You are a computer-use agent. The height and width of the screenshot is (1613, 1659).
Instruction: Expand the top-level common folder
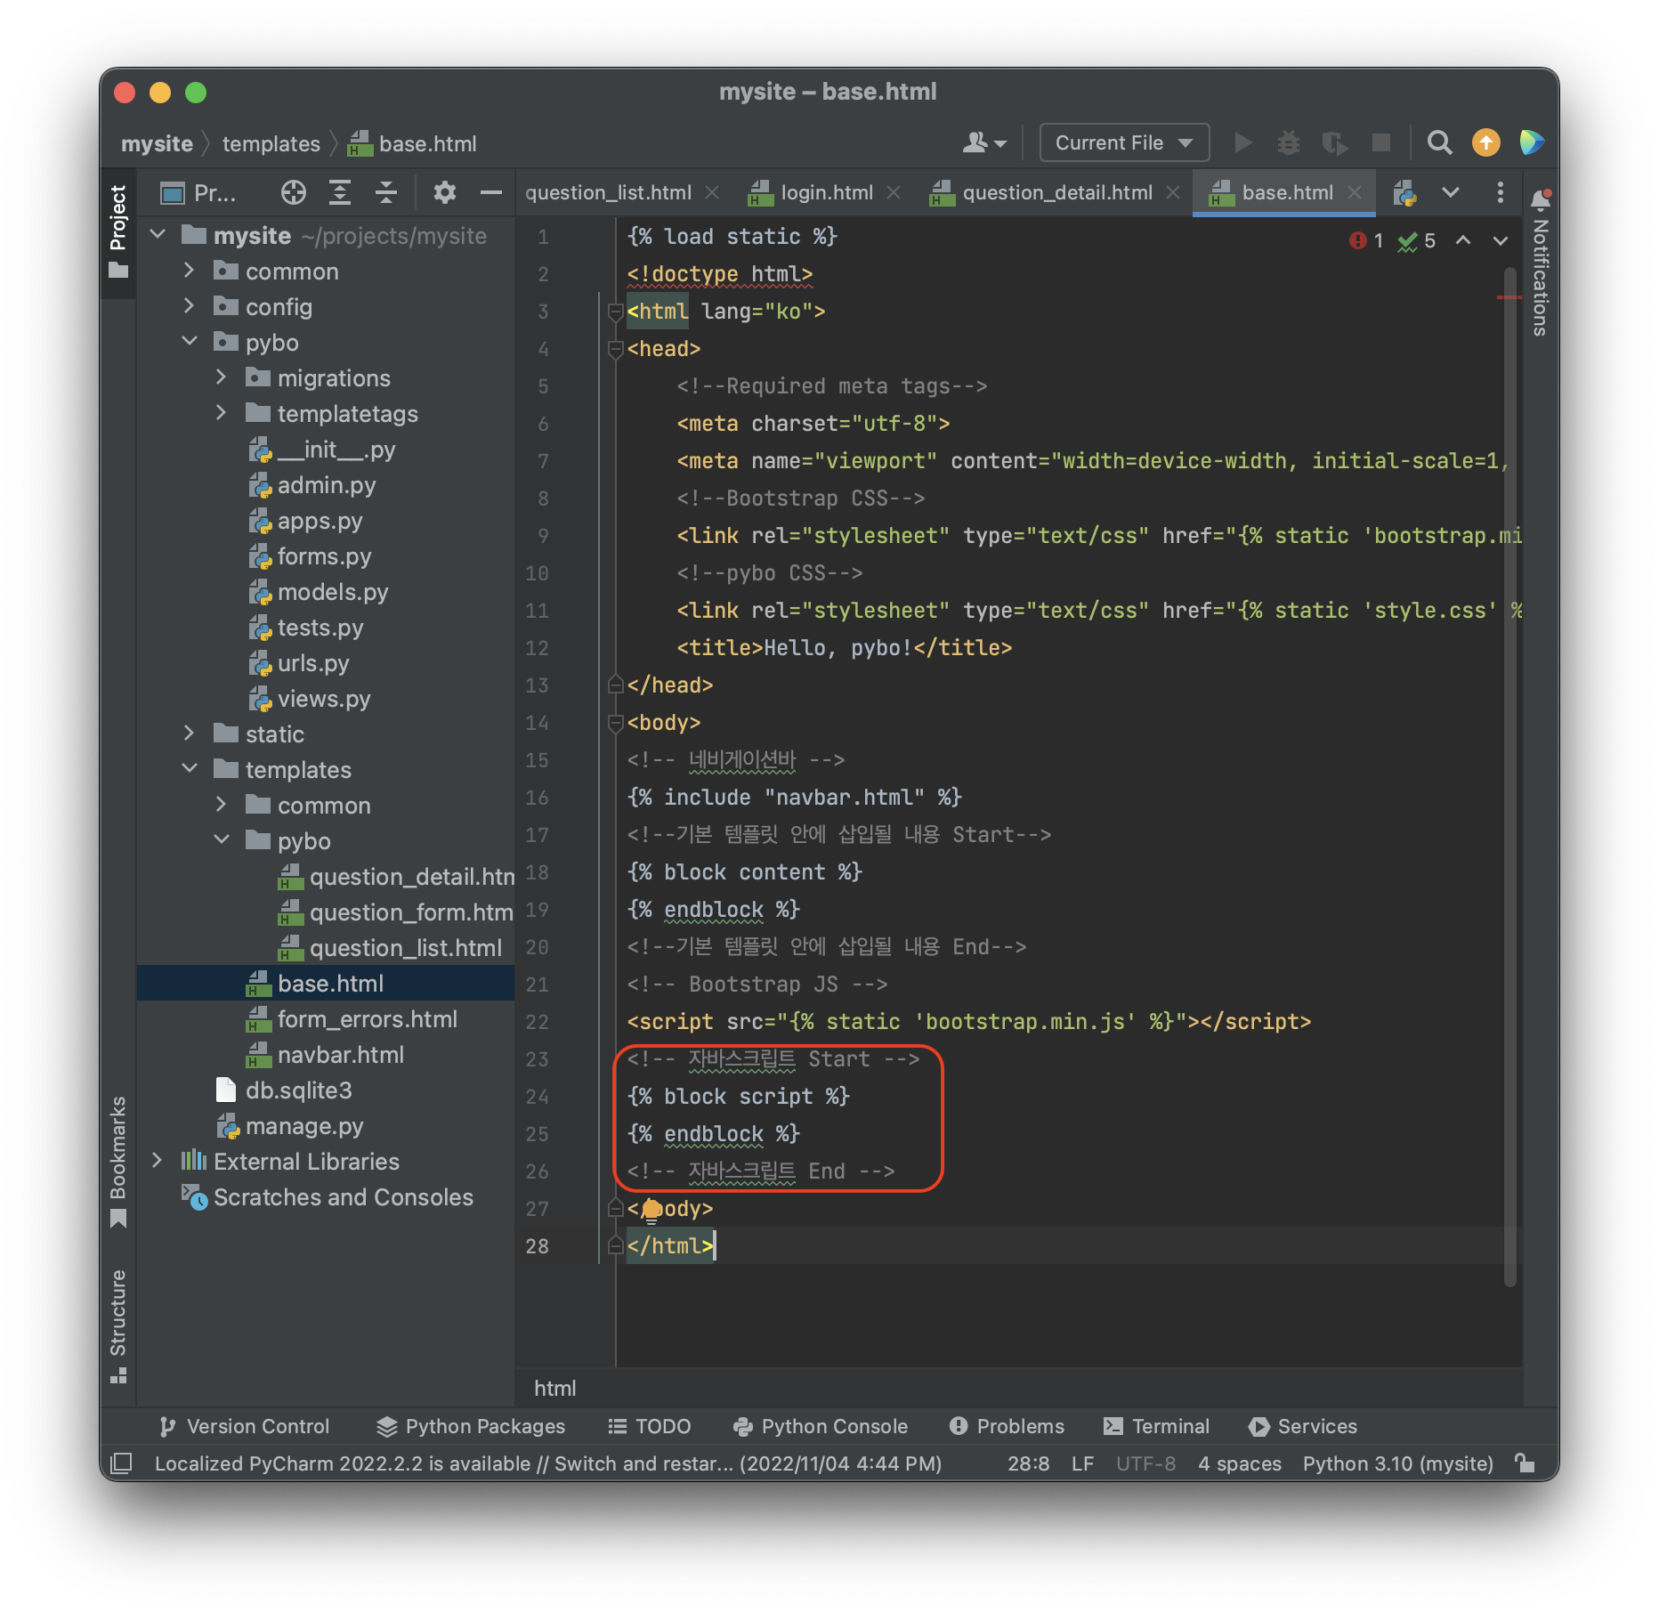[189, 271]
